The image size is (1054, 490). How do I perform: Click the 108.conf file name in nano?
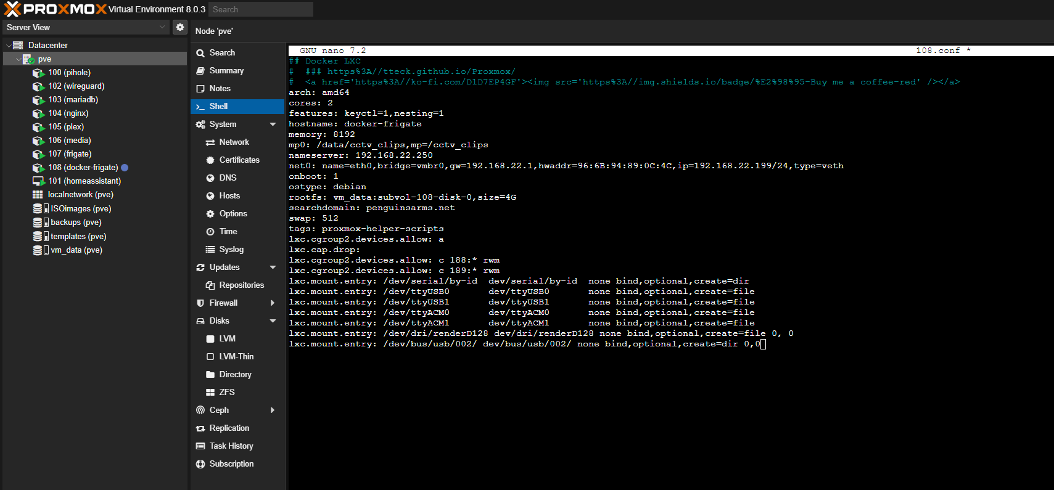coord(937,51)
